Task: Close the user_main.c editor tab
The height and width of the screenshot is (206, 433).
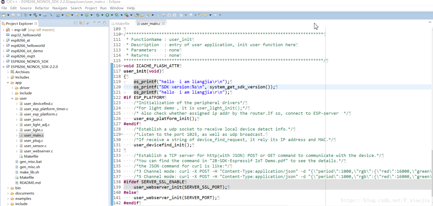Action: 163,23
